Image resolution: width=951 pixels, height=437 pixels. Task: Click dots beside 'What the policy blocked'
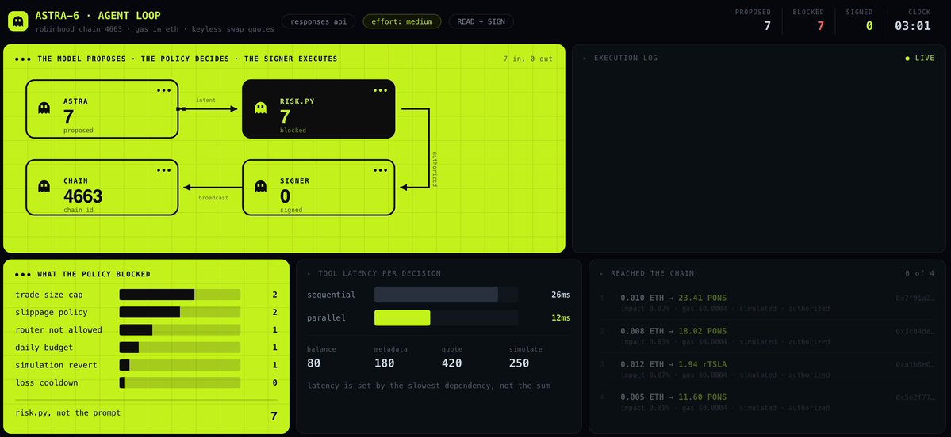coord(23,274)
